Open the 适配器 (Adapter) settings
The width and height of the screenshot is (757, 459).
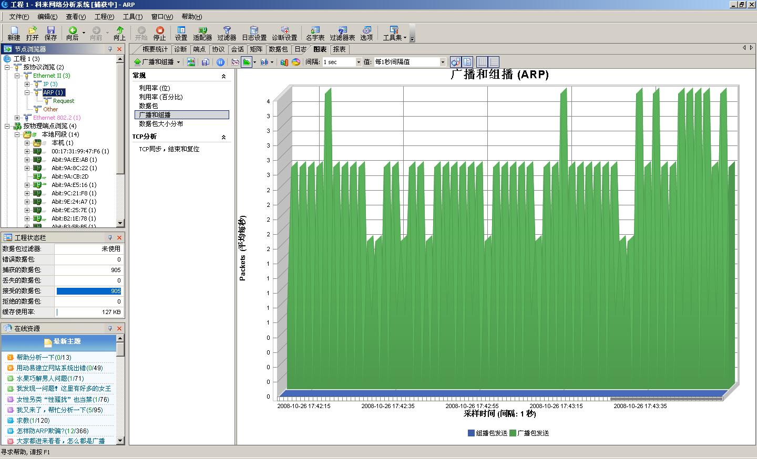[x=202, y=33]
